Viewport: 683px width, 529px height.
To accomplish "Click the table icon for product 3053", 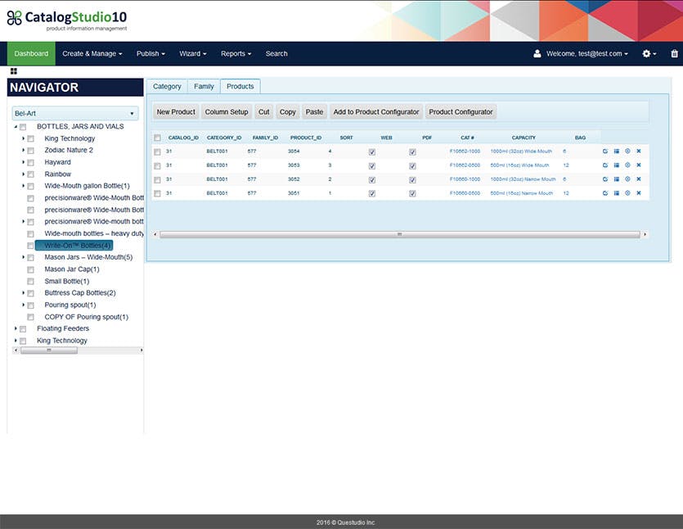I will (x=617, y=165).
